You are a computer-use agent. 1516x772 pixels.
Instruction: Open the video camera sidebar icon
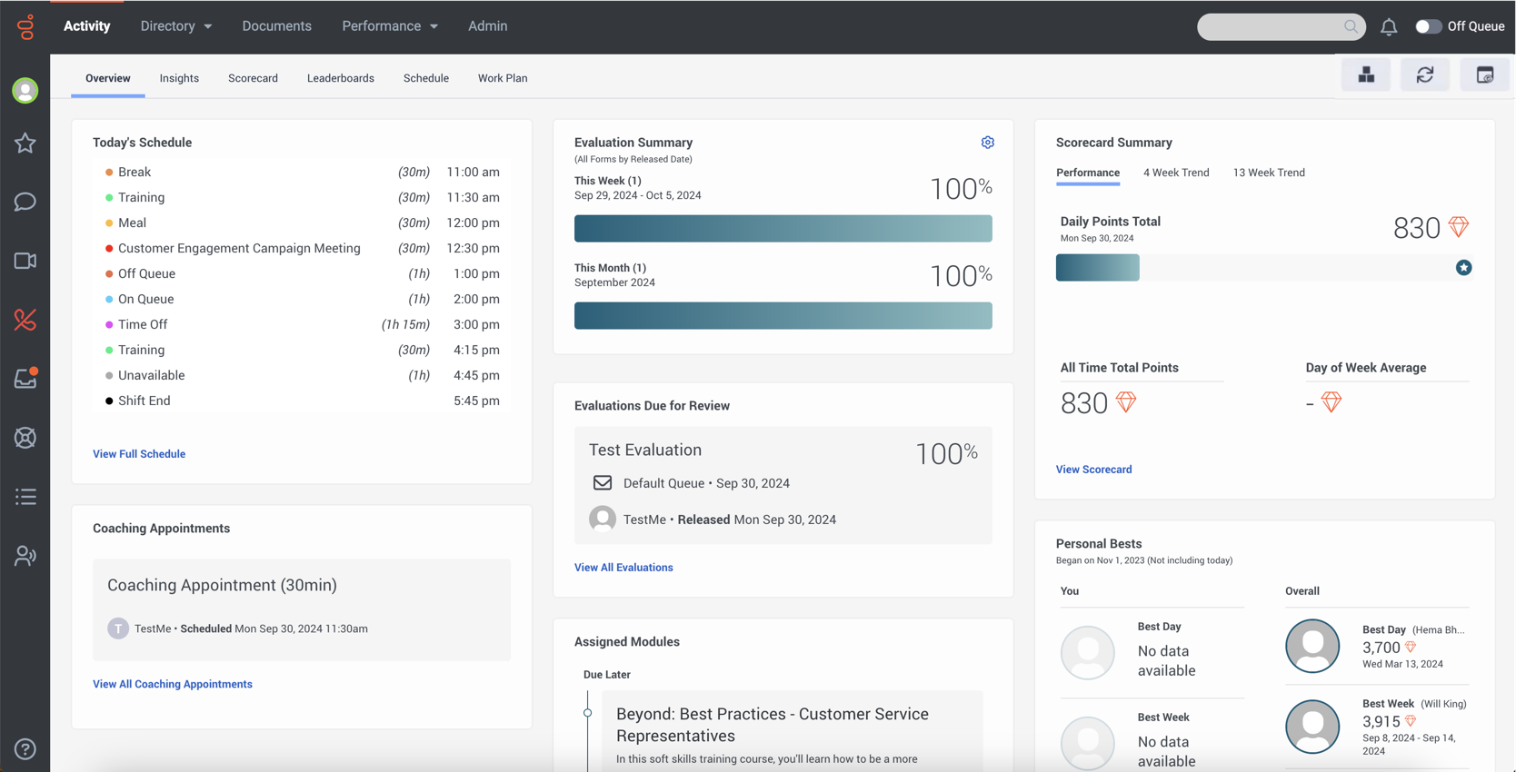[25, 262]
